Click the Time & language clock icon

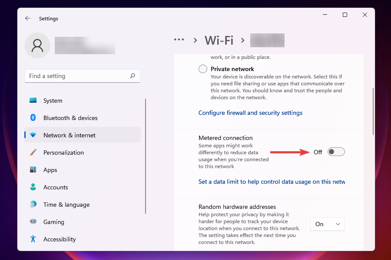point(33,204)
